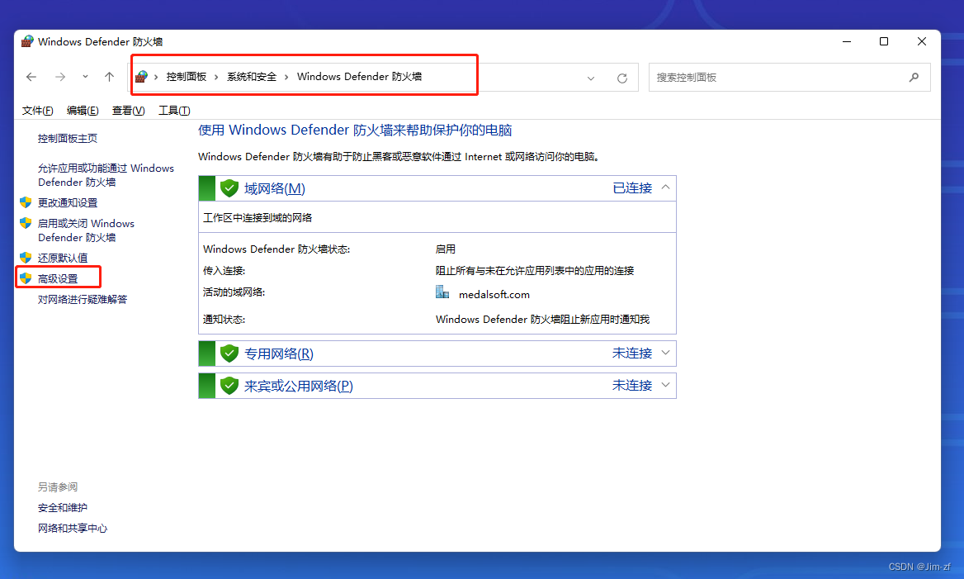This screenshot has height=579, width=964.
Task: Click shield icon beside 还原默认值
Action: [x=26, y=257]
